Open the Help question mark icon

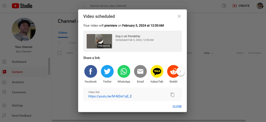(x=224, y=6)
